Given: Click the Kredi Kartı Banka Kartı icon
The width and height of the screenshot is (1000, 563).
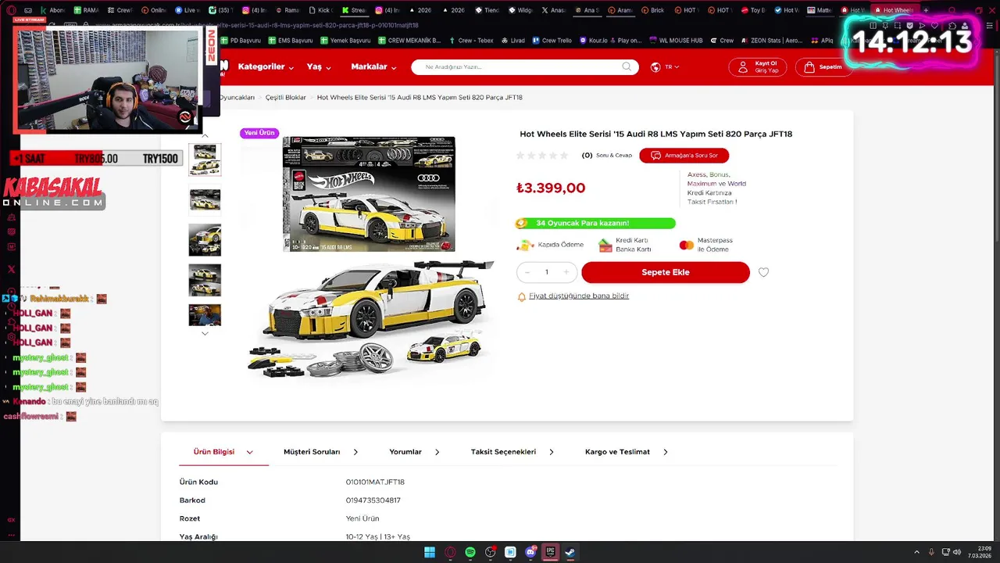Looking at the screenshot, I should [605, 245].
